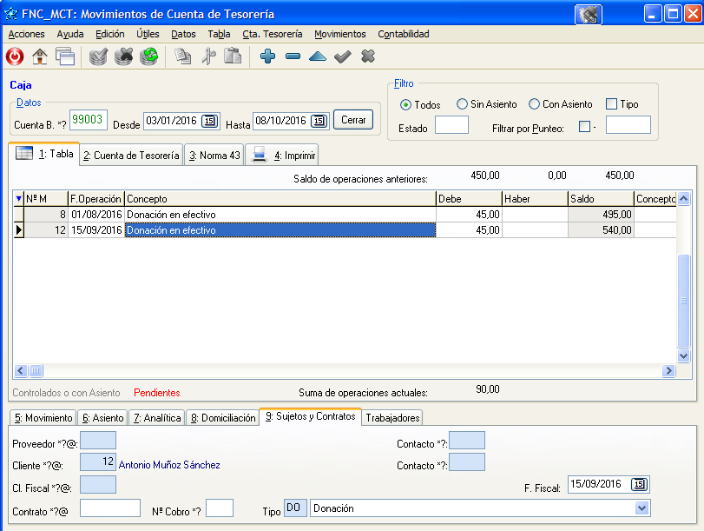Click the Saldo column header
The height and width of the screenshot is (531, 704).
click(601, 199)
